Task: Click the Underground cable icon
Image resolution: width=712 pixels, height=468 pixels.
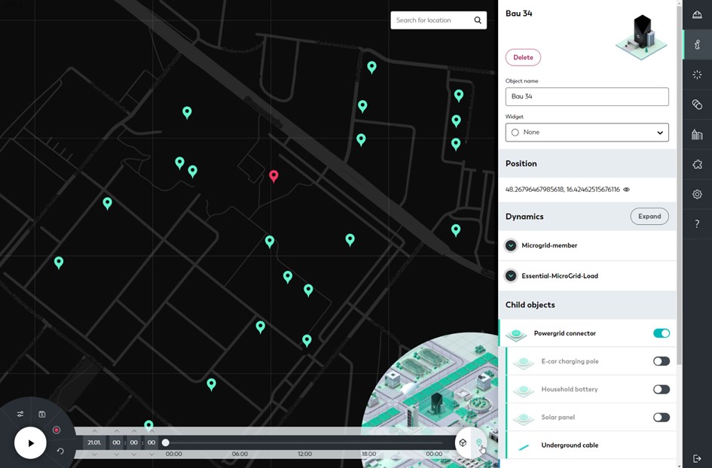Action: (524, 447)
